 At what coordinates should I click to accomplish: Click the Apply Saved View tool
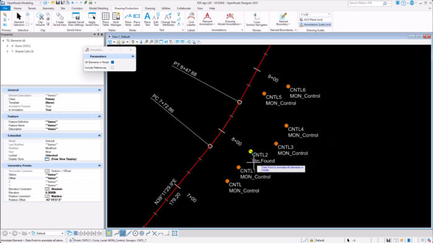pos(92,19)
